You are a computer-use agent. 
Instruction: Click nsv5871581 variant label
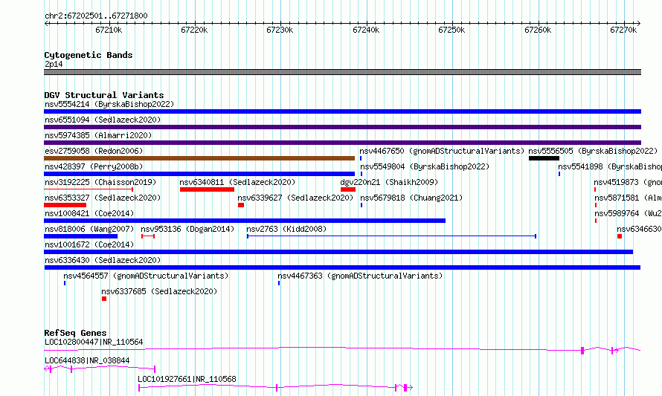pos(629,198)
